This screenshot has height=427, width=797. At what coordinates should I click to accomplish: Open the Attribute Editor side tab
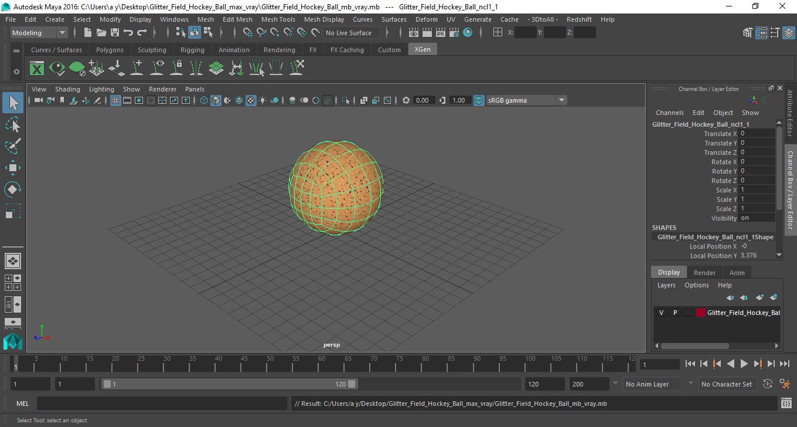tap(790, 113)
